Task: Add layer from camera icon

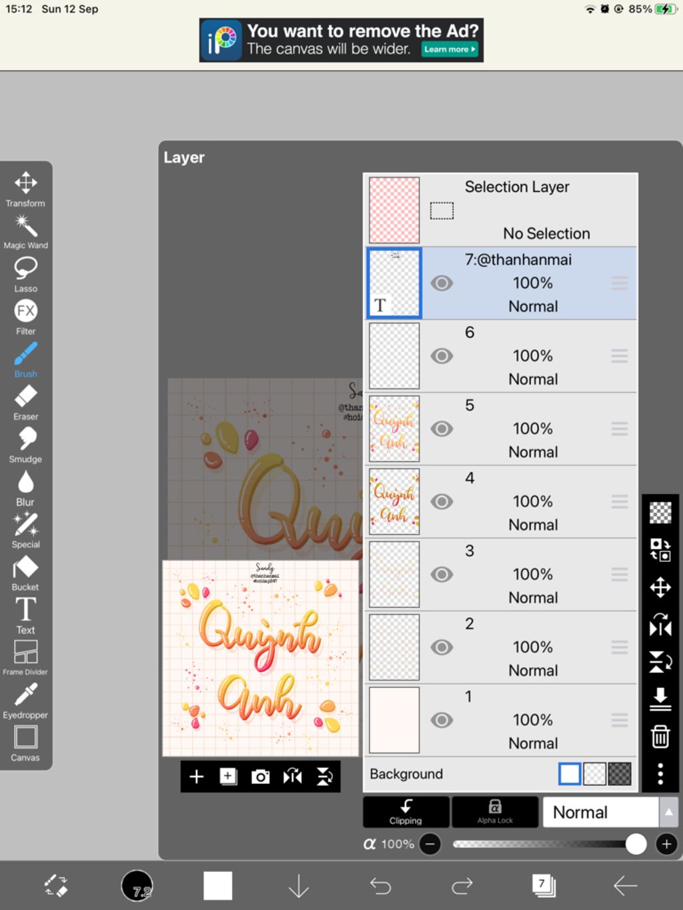Action: [x=260, y=777]
